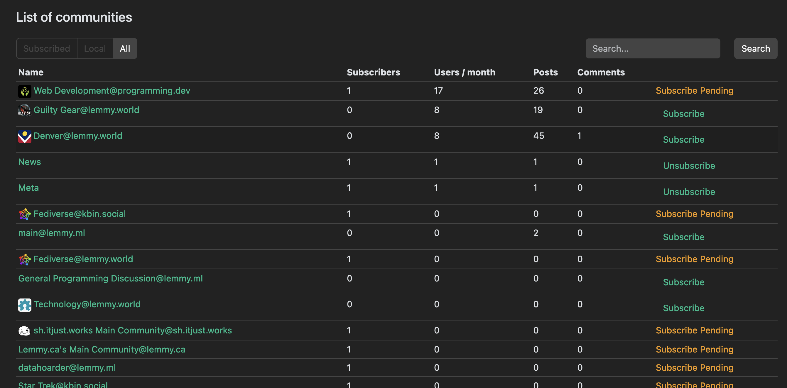The width and height of the screenshot is (787, 388).
Task: Click the 19 posts value for Guilty Gear
Action: pyautogui.click(x=538, y=110)
